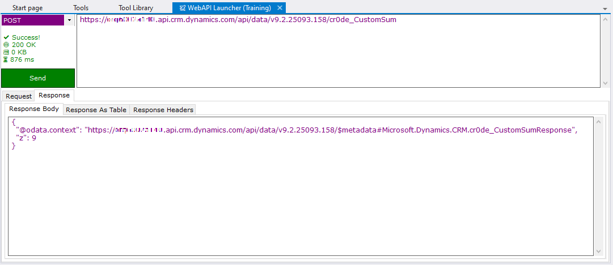Open the POST method dropdown
This screenshot has height=265, width=613.
click(x=69, y=20)
